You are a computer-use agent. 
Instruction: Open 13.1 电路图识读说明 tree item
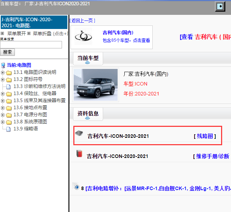click(35, 72)
